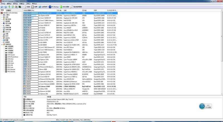The height and width of the screenshot is (122, 223).
Task: Select the 配置 configuration icon in tree
Action: 4,40
